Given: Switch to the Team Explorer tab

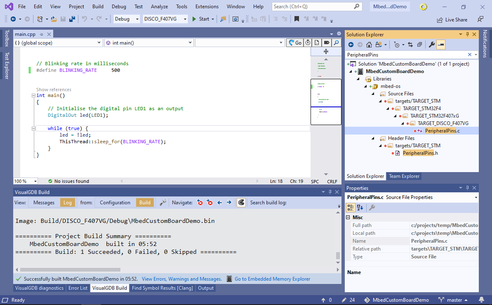Looking at the screenshot, I should (404, 176).
